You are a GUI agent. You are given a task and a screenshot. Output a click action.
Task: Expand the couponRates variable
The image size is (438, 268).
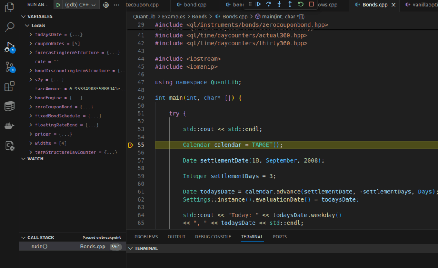tap(30, 44)
